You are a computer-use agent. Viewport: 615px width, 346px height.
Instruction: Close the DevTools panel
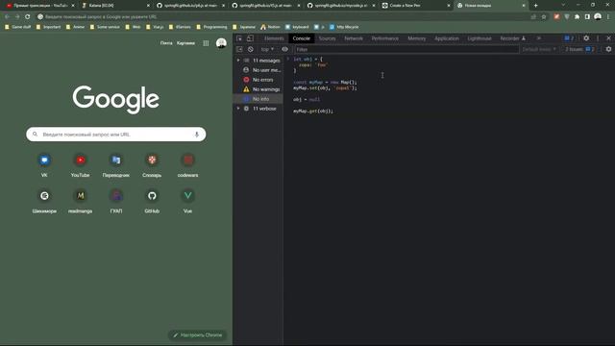click(608, 38)
